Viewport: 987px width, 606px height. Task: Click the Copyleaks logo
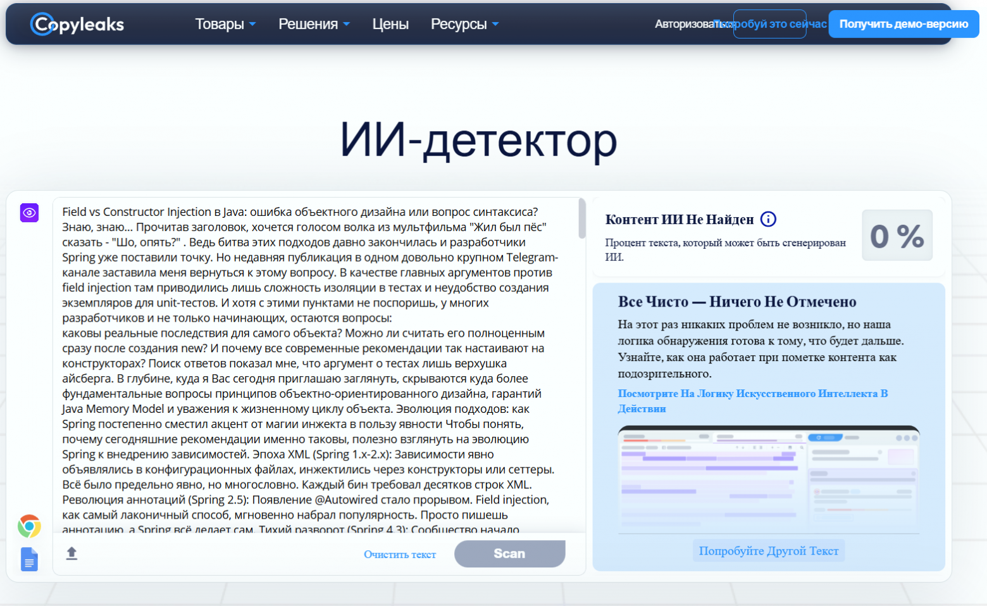tap(76, 23)
